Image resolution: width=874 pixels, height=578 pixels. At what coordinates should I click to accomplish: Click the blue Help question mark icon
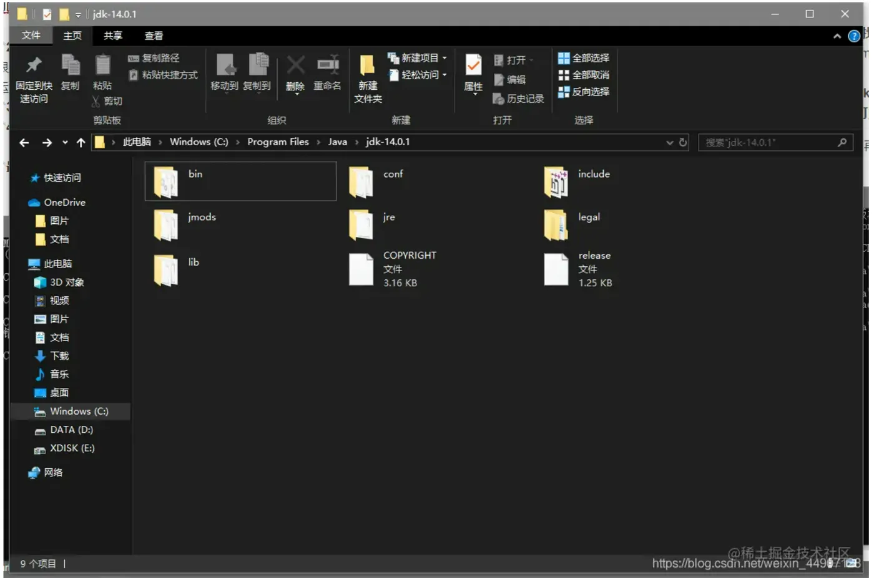(x=854, y=36)
